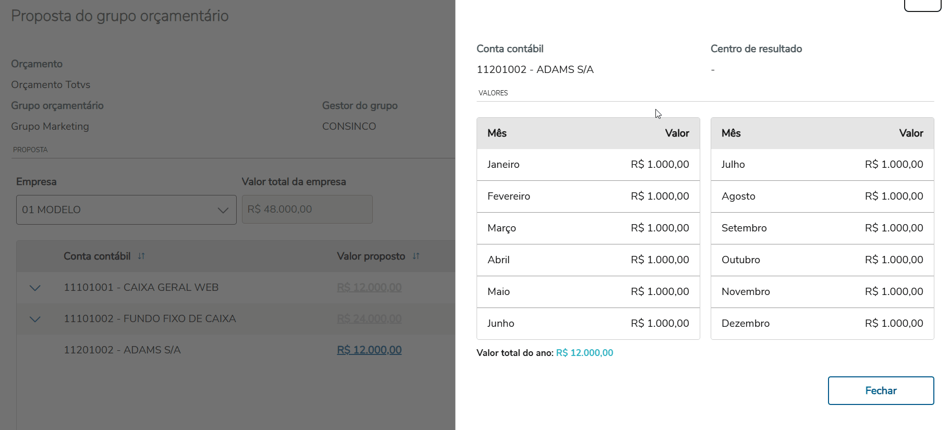The image size is (950, 430).
Task: Expand the 11101001 - CAIXA GERAL WEB row
Action: [x=35, y=288]
